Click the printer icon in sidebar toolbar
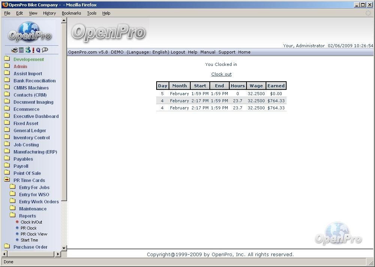Screen dimensions: 375x267 tap(14, 50)
